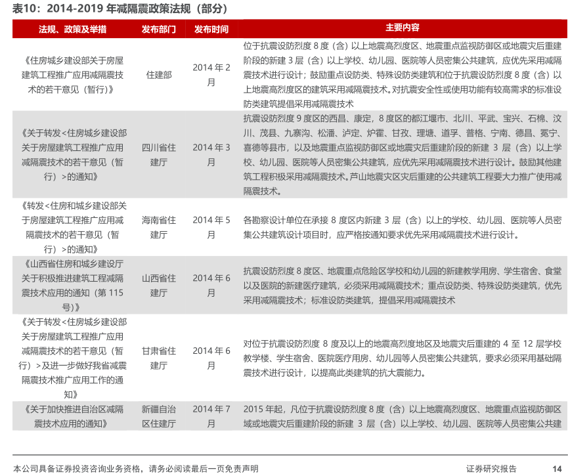Click the 海南省住建厅 department cell
Image resolution: width=568 pixels, height=474 pixels.
[x=159, y=227]
